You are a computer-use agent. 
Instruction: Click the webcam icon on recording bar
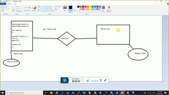tap(101, 80)
